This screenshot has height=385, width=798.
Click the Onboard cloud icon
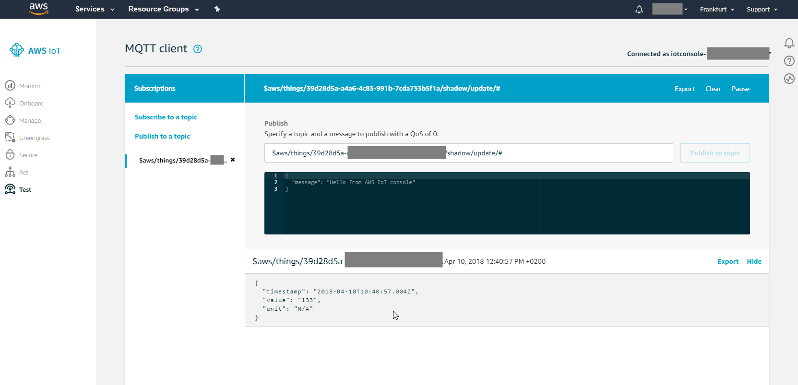click(x=10, y=103)
